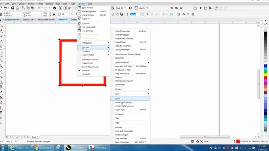Click the Options gear icon
The width and height of the screenshot is (269, 151).
[x=130, y=8]
